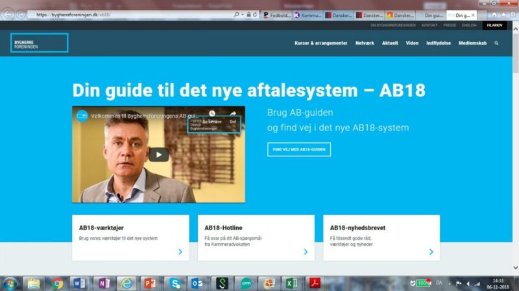Open the Bygherreforeningen logo home link
Image resolution: width=519 pixels, height=291 pixels.
point(40,43)
